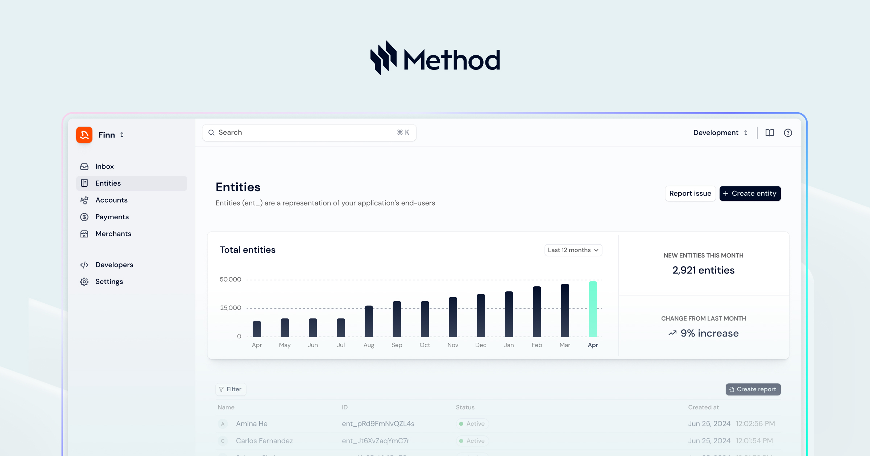
Task: Select the Entities sidebar icon
Action: click(x=84, y=183)
